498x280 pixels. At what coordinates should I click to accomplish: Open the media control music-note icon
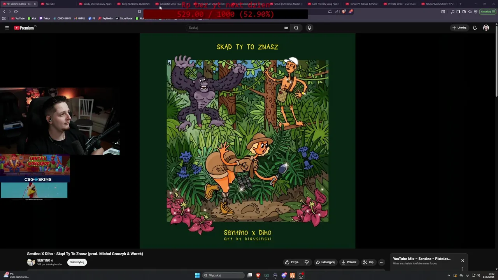click(452, 12)
